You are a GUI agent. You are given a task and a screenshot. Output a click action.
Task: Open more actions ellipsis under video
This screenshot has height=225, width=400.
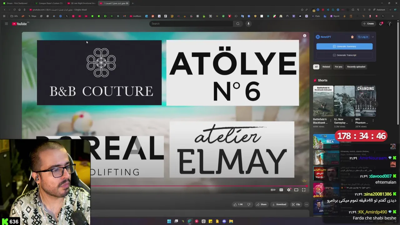pyautogui.click(x=307, y=204)
